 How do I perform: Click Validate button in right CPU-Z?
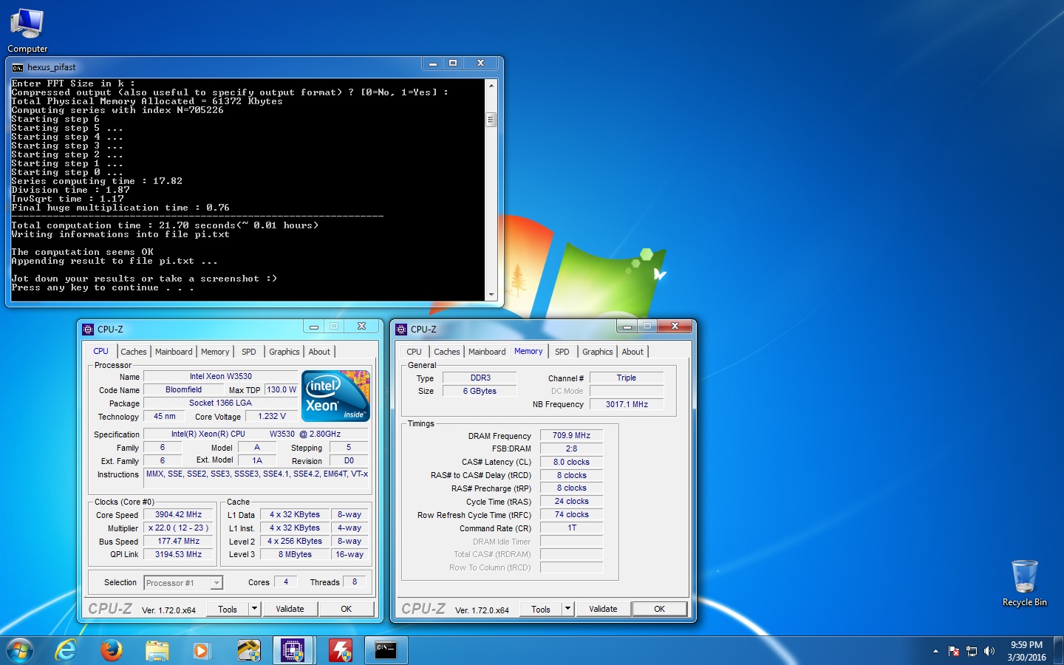603,609
